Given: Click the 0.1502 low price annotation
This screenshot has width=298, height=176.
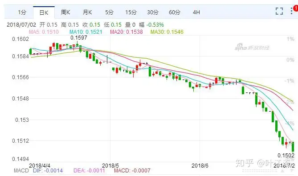Looking at the screenshot, I should point(286,156).
